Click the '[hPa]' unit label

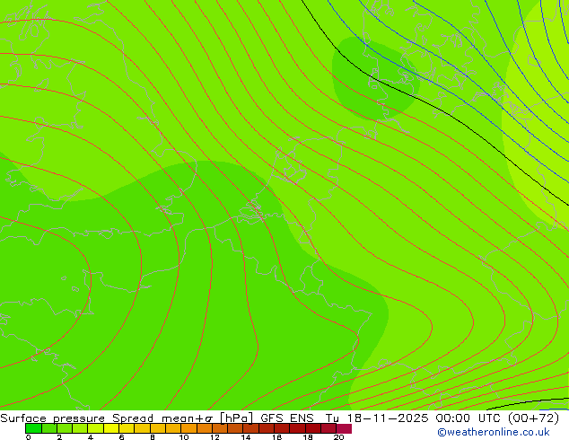click(236, 418)
